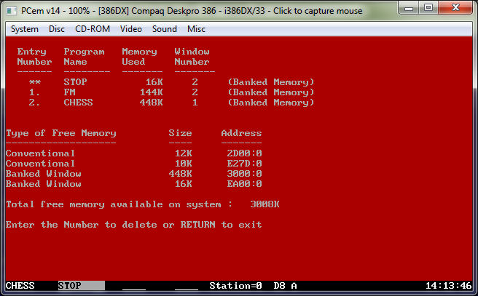Image resolution: width=478 pixels, height=296 pixels.
Task: Open the Video menu
Action: pos(131,29)
